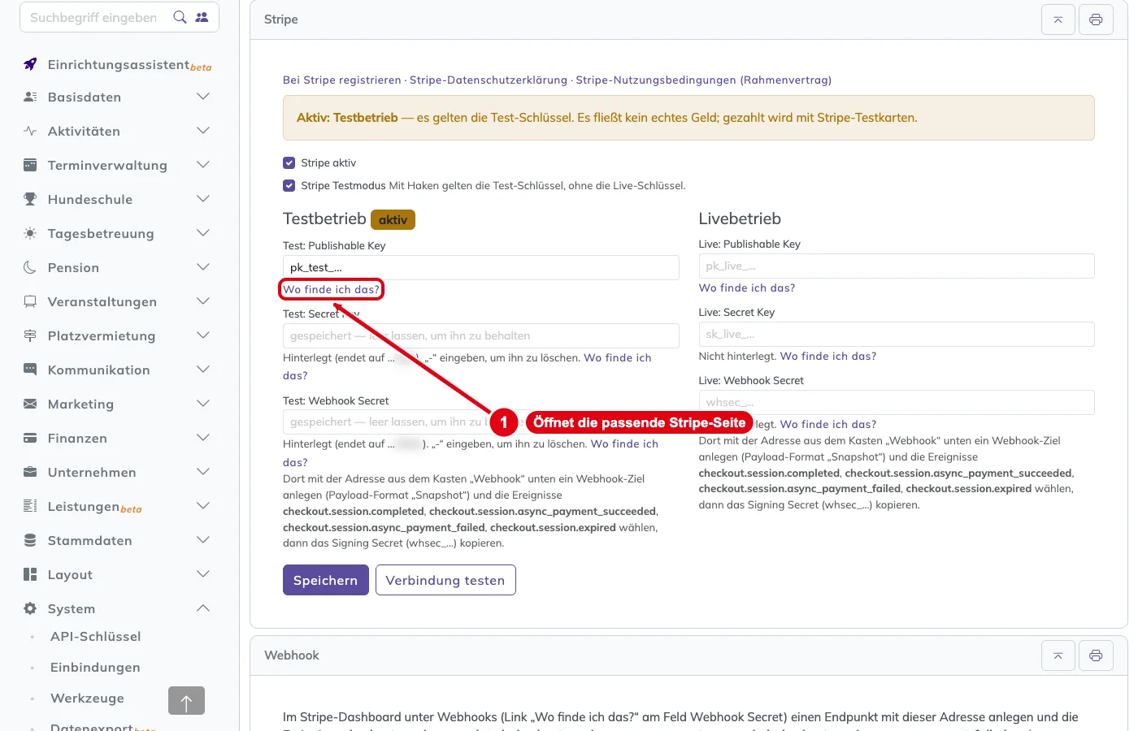Focus the Test Publishable Key field
Image resolution: width=1138 pixels, height=731 pixels.
[481, 267]
